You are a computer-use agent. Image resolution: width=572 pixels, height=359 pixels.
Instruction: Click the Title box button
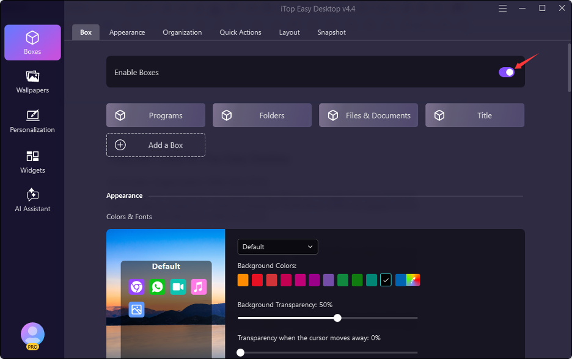point(475,115)
